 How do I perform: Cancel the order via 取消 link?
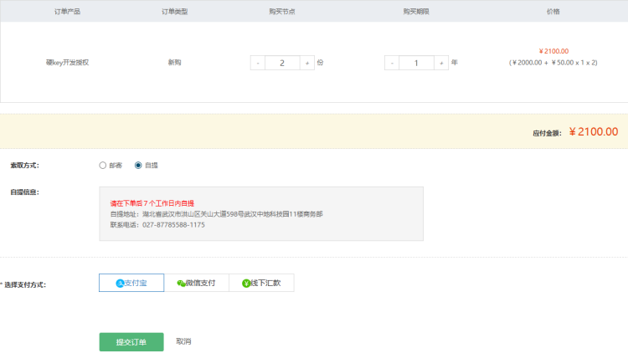[x=184, y=341]
